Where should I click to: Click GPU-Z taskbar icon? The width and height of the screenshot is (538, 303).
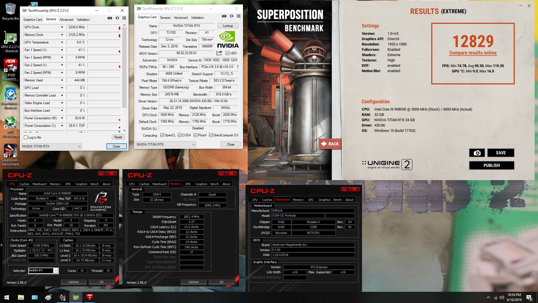coord(76,297)
